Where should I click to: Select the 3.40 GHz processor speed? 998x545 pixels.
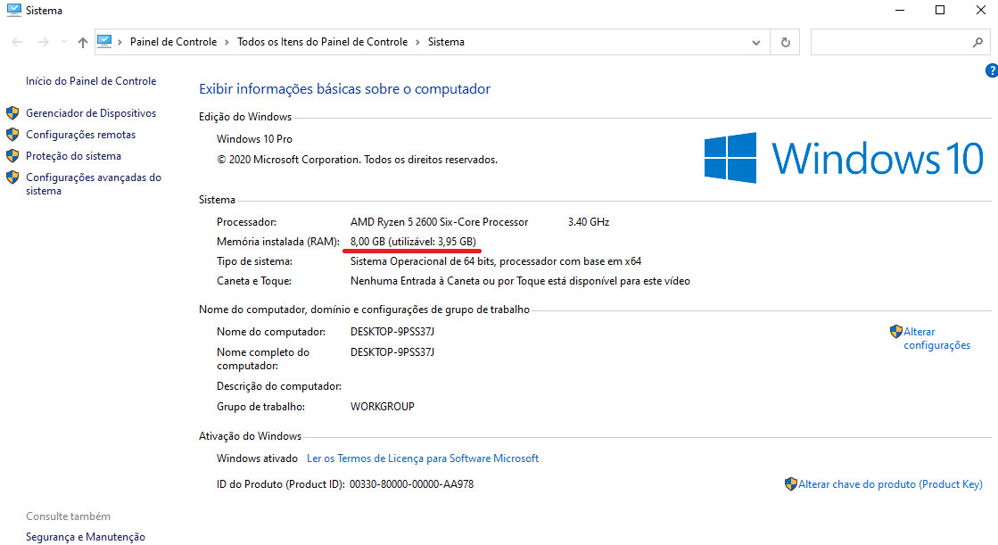coord(589,222)
